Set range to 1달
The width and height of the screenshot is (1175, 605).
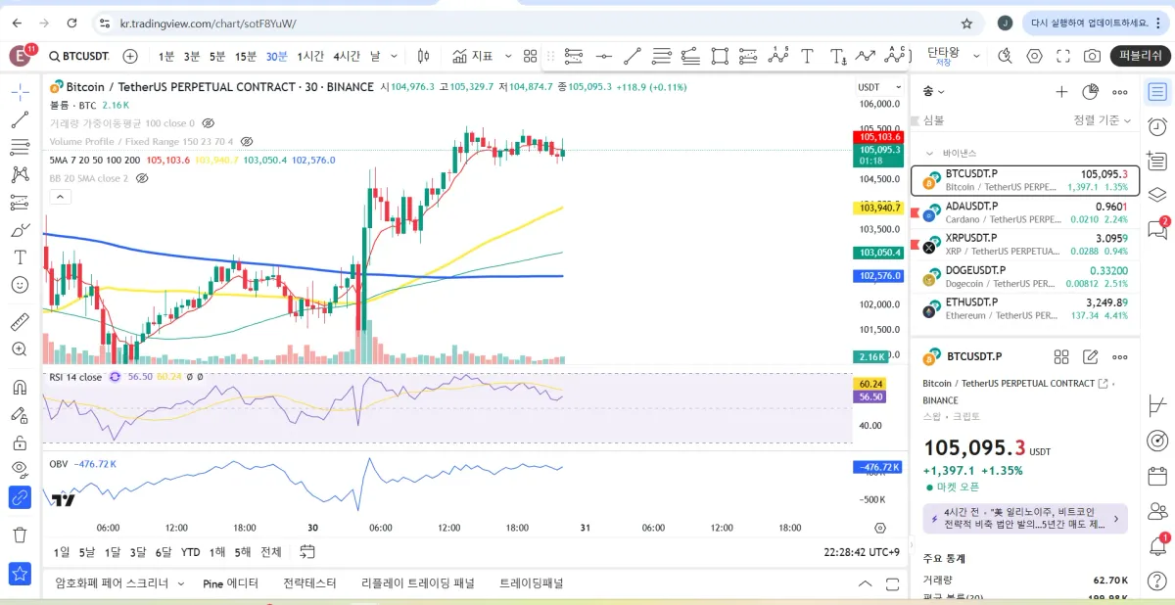point(113,552)
